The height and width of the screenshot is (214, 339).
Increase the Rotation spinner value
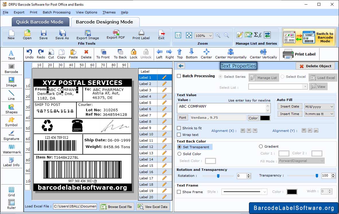pyautogui.click(x=249, y=174)
